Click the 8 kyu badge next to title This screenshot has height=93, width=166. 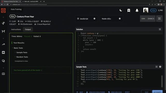(12, 17)
